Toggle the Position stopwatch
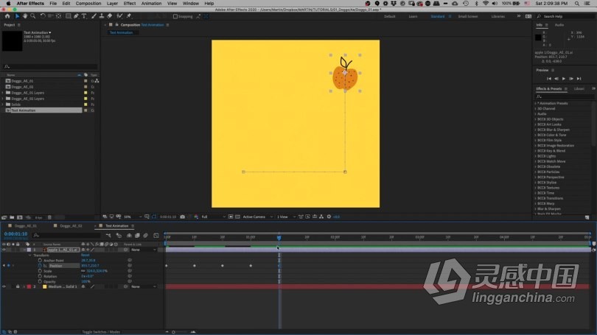This screenshot has width=597, height=335. coord(40,266)
